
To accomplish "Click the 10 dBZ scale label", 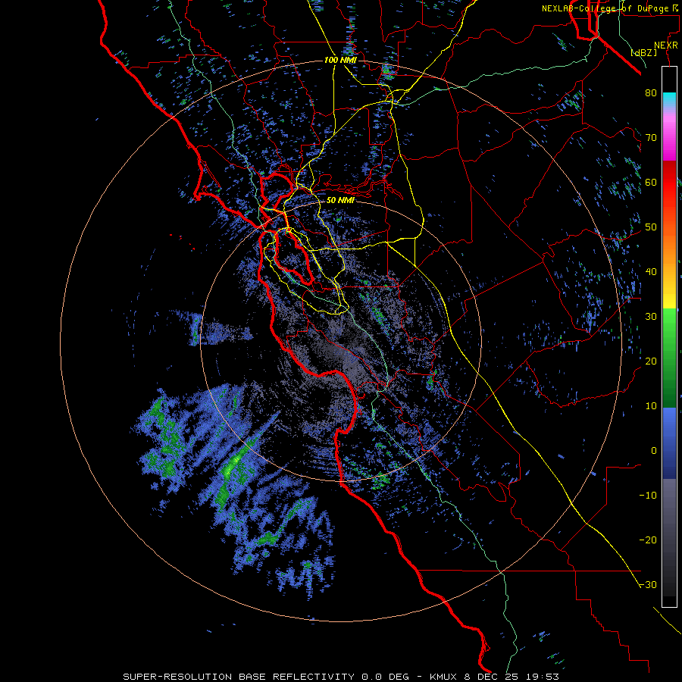I will click(x=651, y=406).
